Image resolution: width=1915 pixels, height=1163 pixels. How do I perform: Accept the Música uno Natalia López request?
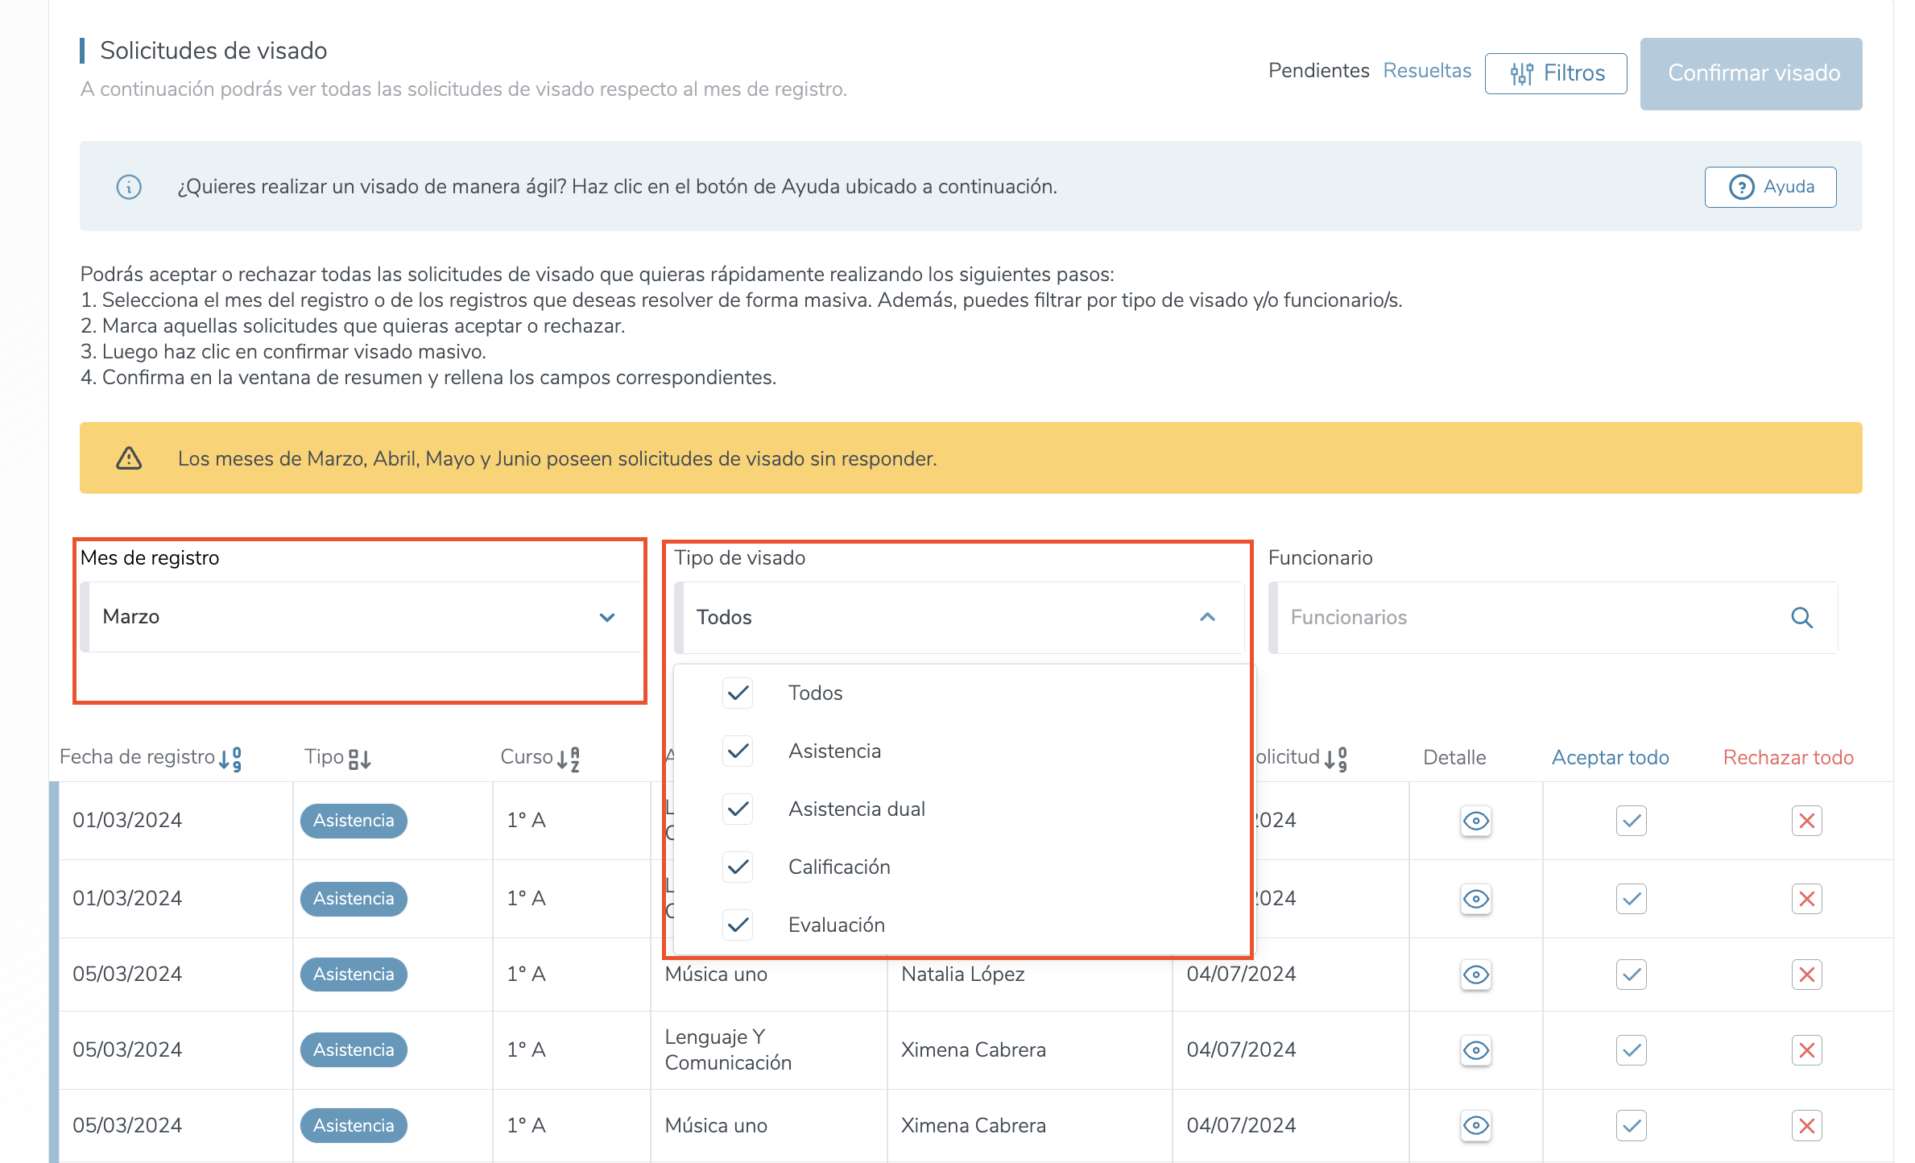(x=1631, y=975)
